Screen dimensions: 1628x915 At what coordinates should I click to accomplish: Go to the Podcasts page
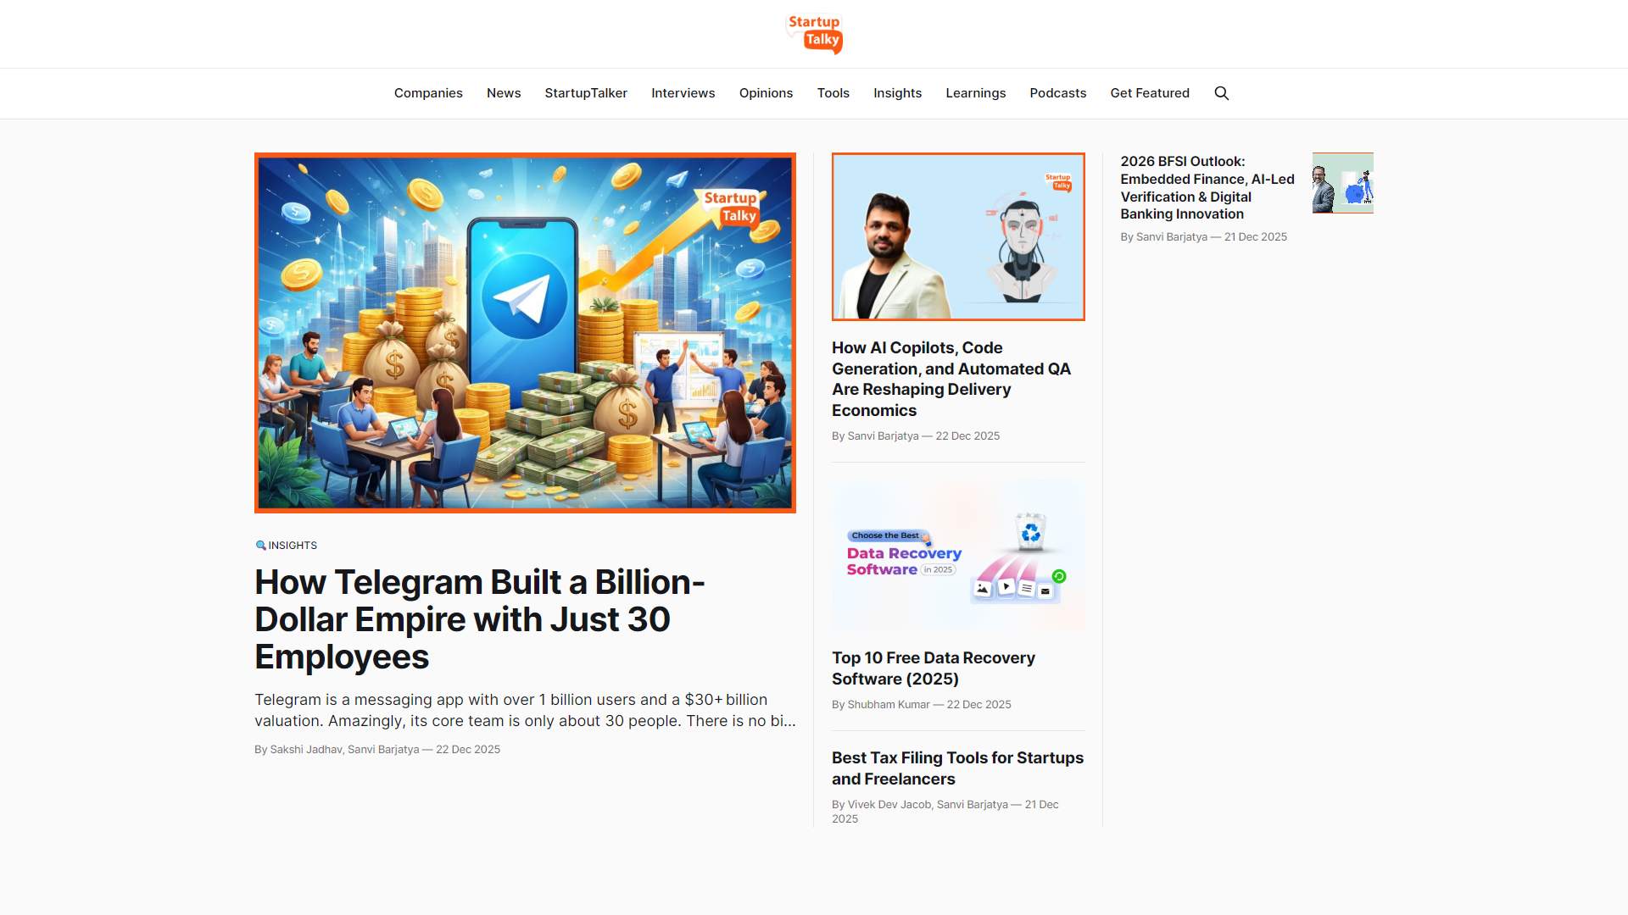[x=1057, y=93]
